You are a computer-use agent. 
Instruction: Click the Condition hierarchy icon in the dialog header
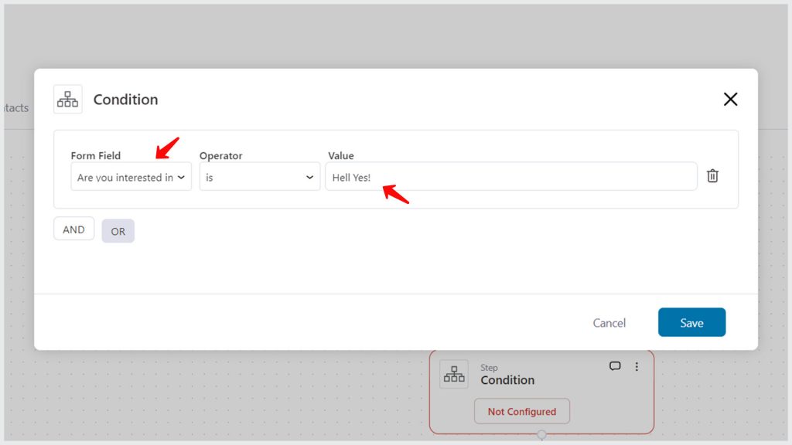(x=68, y=100)
